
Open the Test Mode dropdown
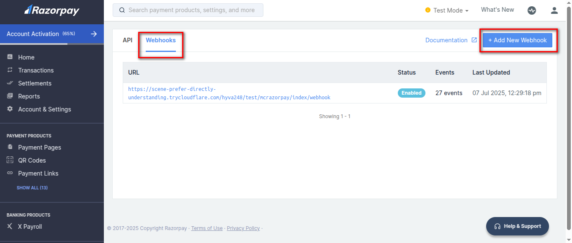(x=447, y=10)
